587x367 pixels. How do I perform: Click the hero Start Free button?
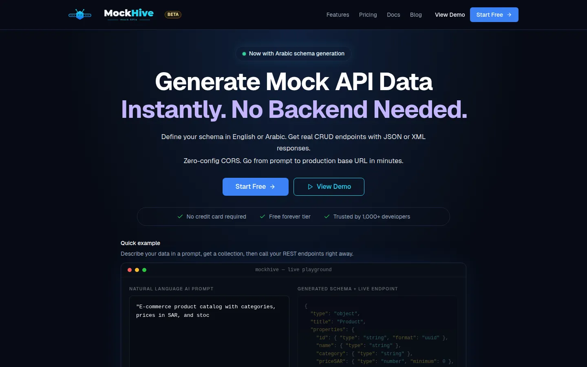tap(256, 187)
